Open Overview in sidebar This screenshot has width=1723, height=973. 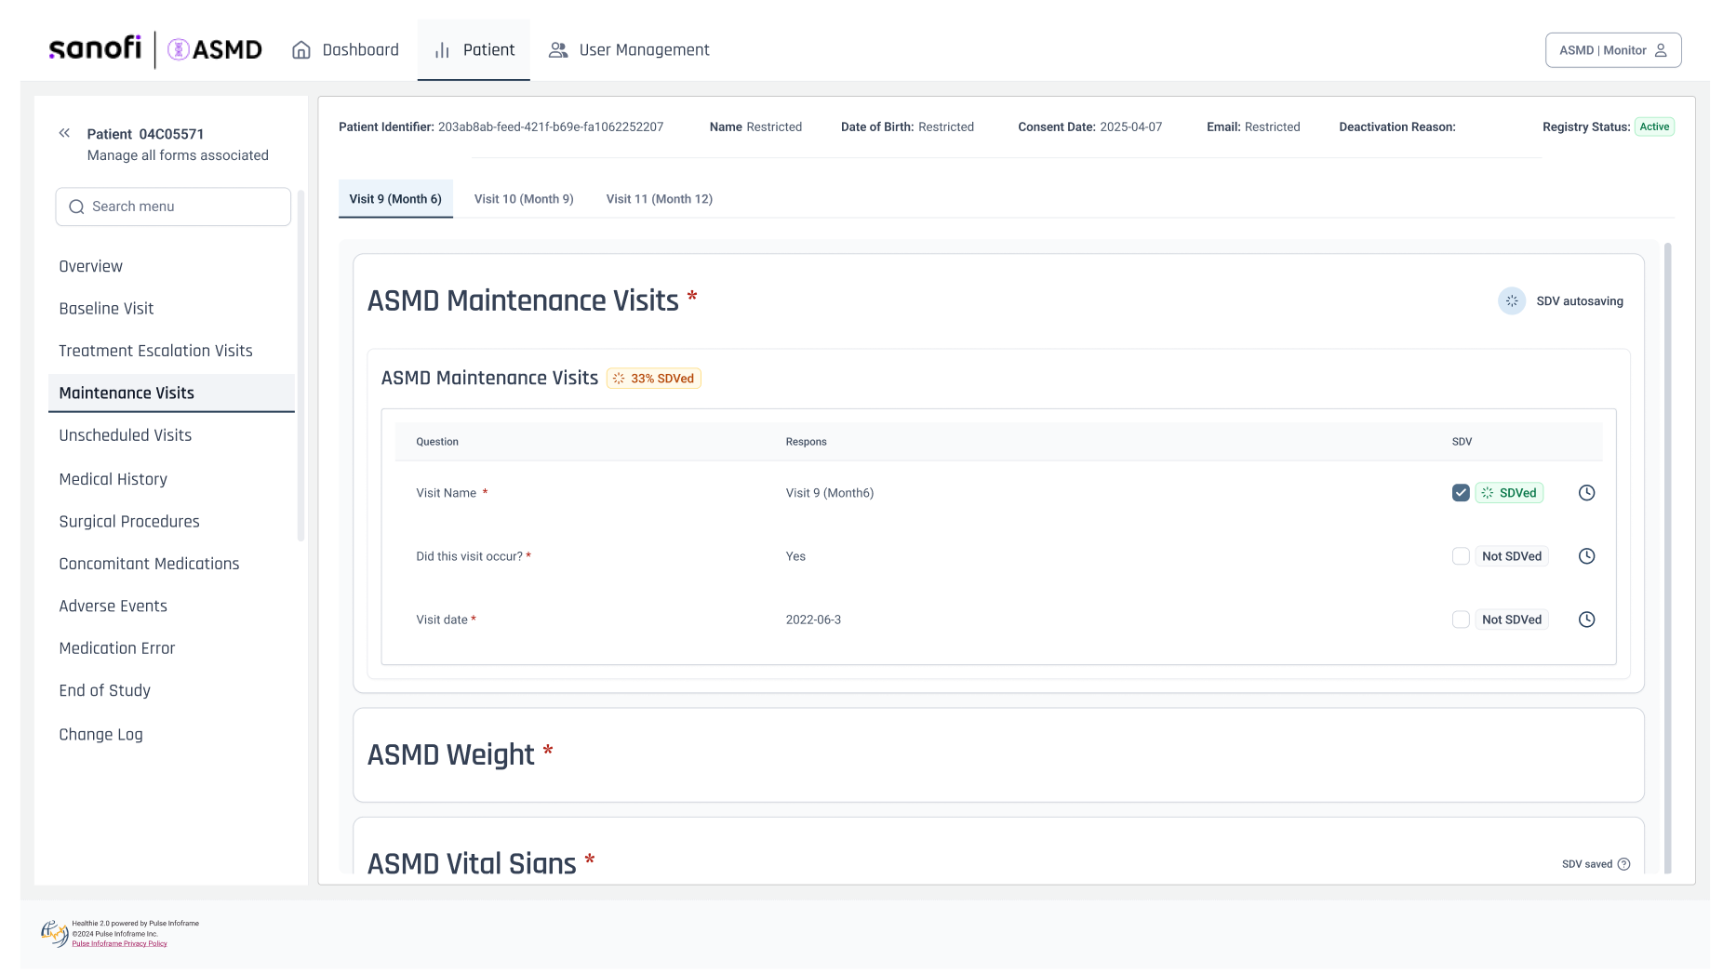pos(91,266)
